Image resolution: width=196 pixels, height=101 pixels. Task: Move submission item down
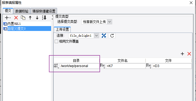(37, 18)
